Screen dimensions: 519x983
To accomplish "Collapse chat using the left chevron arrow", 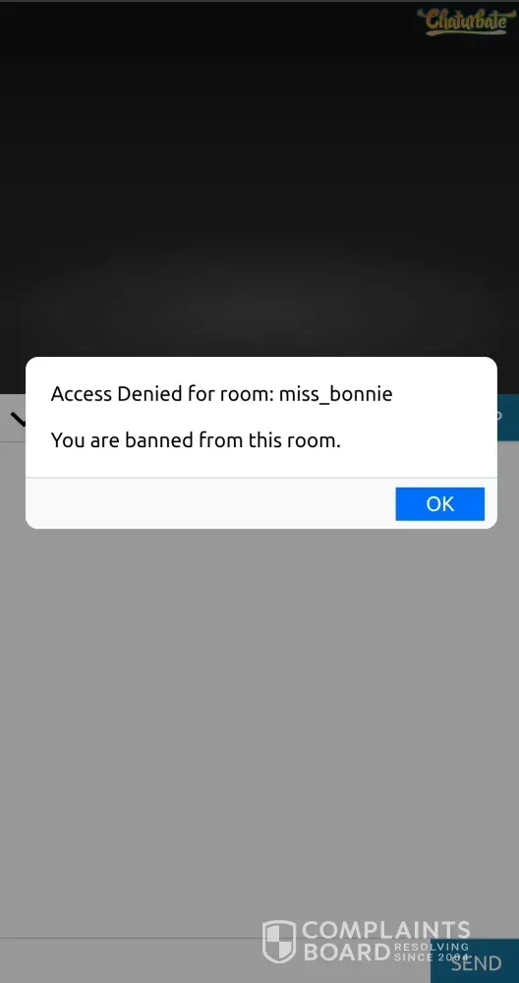I will pos(17,419).
